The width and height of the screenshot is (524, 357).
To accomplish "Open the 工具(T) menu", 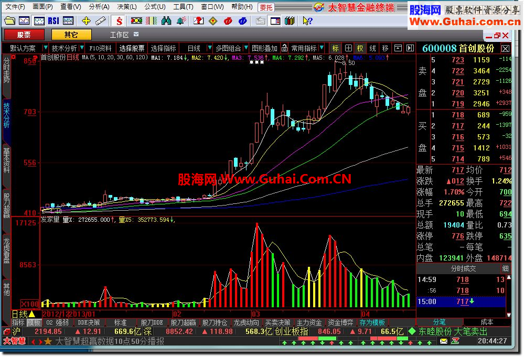I will point(183,7).
